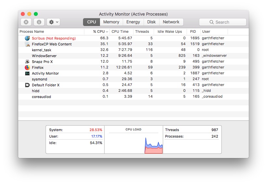Click the green zoom window button
Image resolution: width=267 pixels, height=184 pixels.
pyautogui.click(x=36, y=14)
